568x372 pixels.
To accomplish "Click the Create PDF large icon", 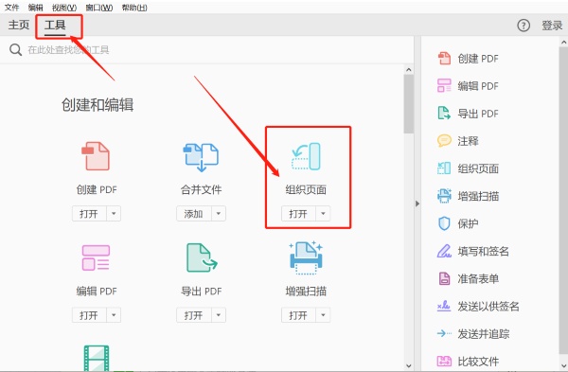I will click(96, 156).
